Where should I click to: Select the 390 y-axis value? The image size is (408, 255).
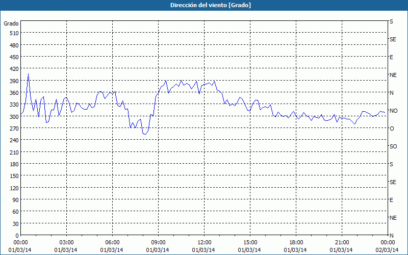pyautogui.click(x=14, y=81)
